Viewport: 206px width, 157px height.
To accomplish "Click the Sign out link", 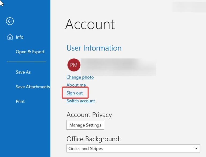I will click(75, 93).
